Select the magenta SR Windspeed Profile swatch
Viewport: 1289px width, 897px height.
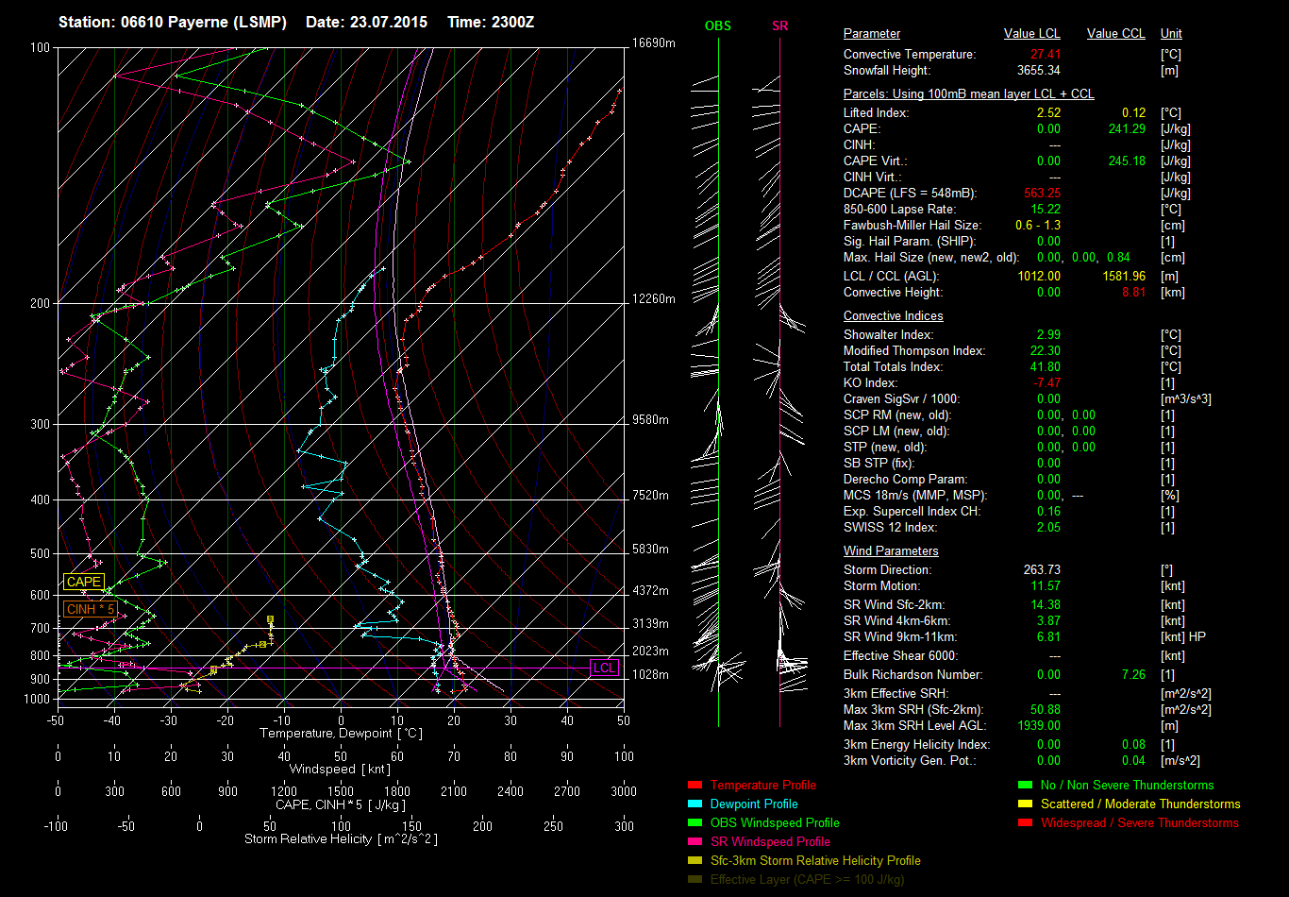pos(695,841)
